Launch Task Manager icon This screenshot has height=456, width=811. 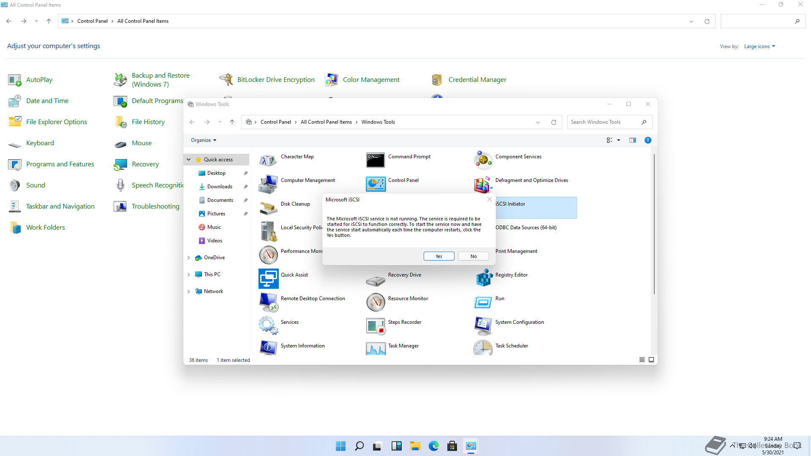(376, 348)
